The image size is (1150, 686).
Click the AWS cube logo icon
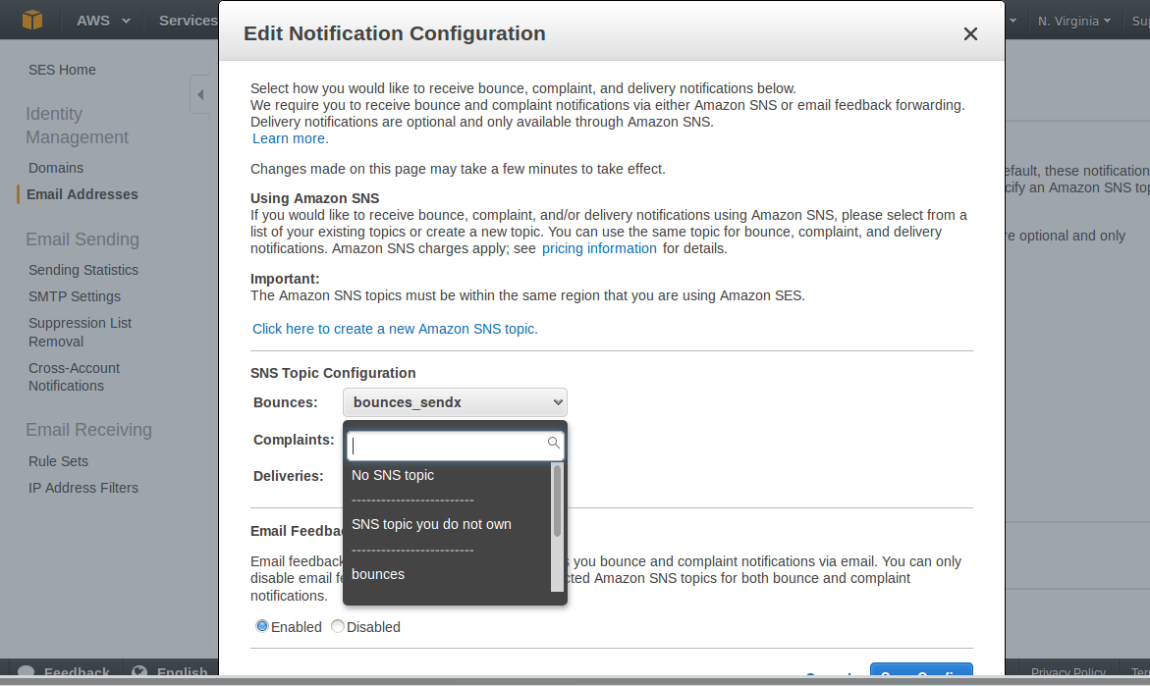coord(32,20)
